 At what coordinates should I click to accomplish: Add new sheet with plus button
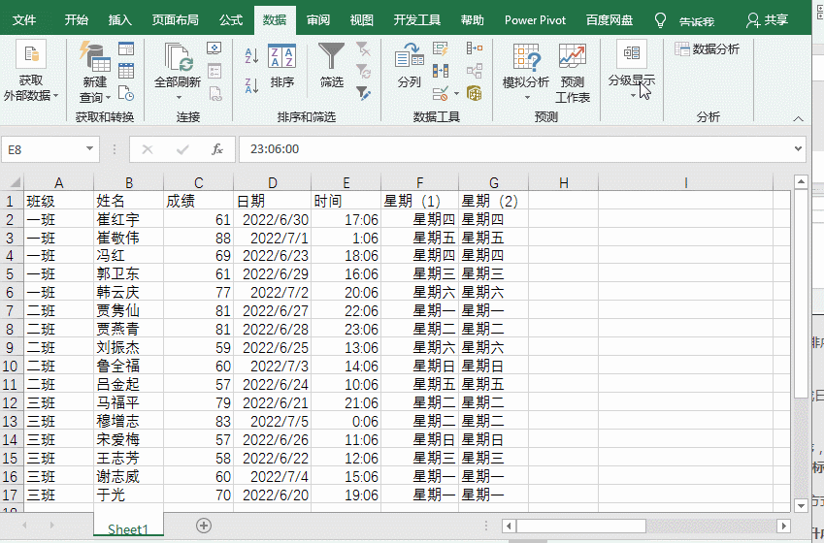coord(204,526)
